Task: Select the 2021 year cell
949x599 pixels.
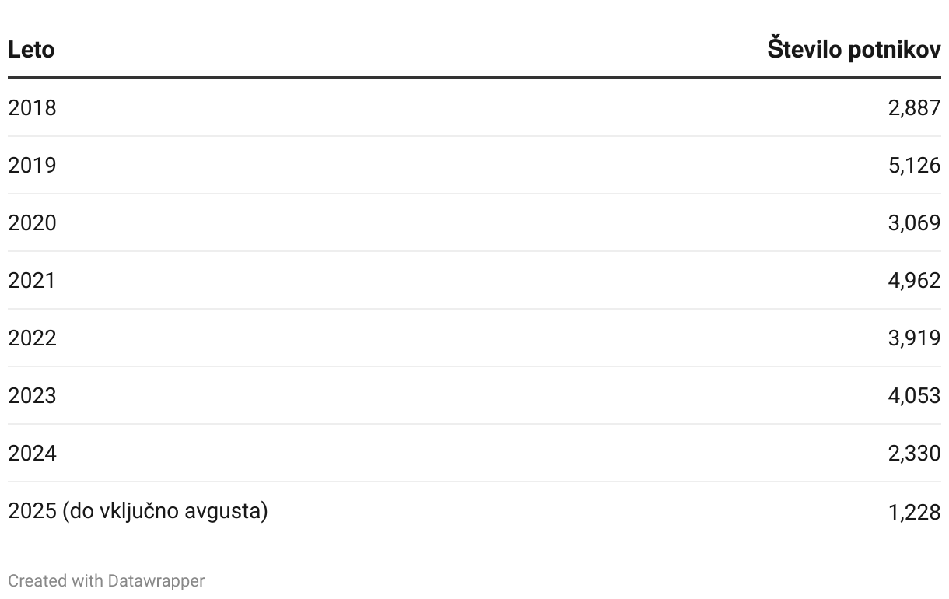Action: click(x=32, y=280)
